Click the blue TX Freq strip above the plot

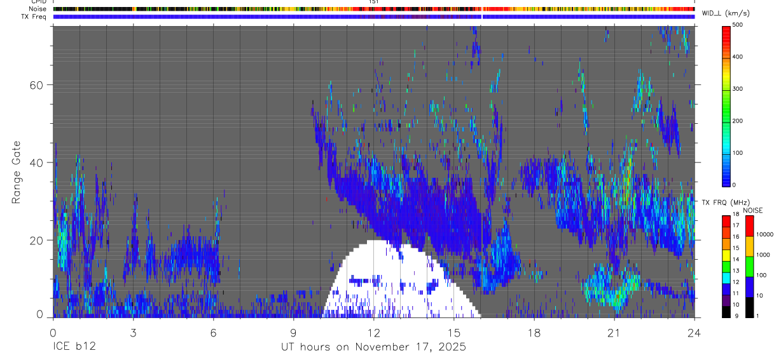[374, 17]
